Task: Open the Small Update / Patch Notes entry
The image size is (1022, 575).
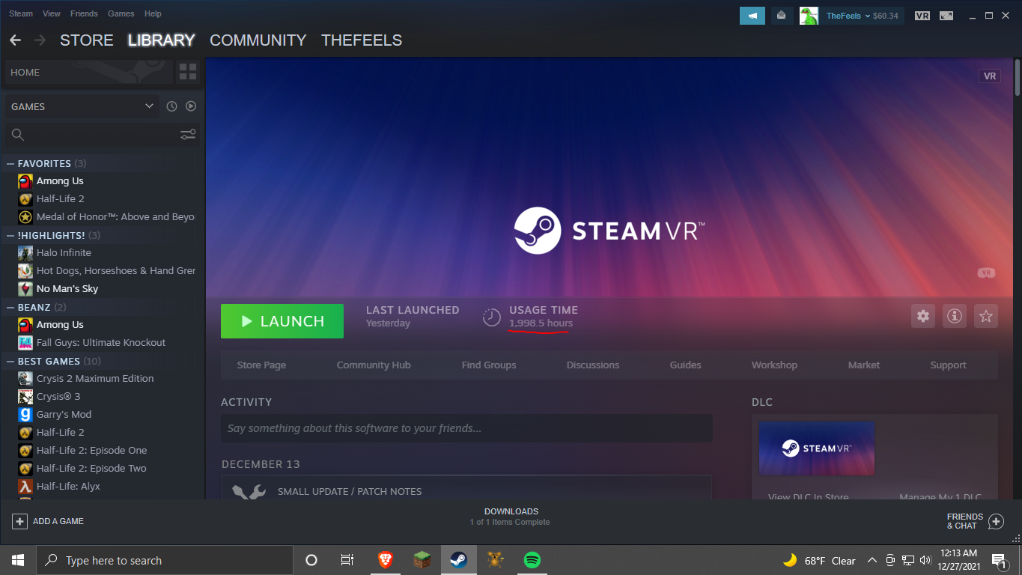Action: point(466,487)
